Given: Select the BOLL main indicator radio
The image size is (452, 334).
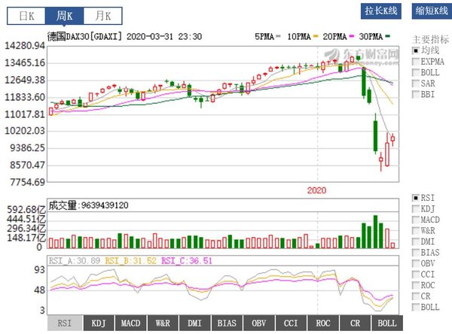Looking at the screenshot, I should click(416, 72).
